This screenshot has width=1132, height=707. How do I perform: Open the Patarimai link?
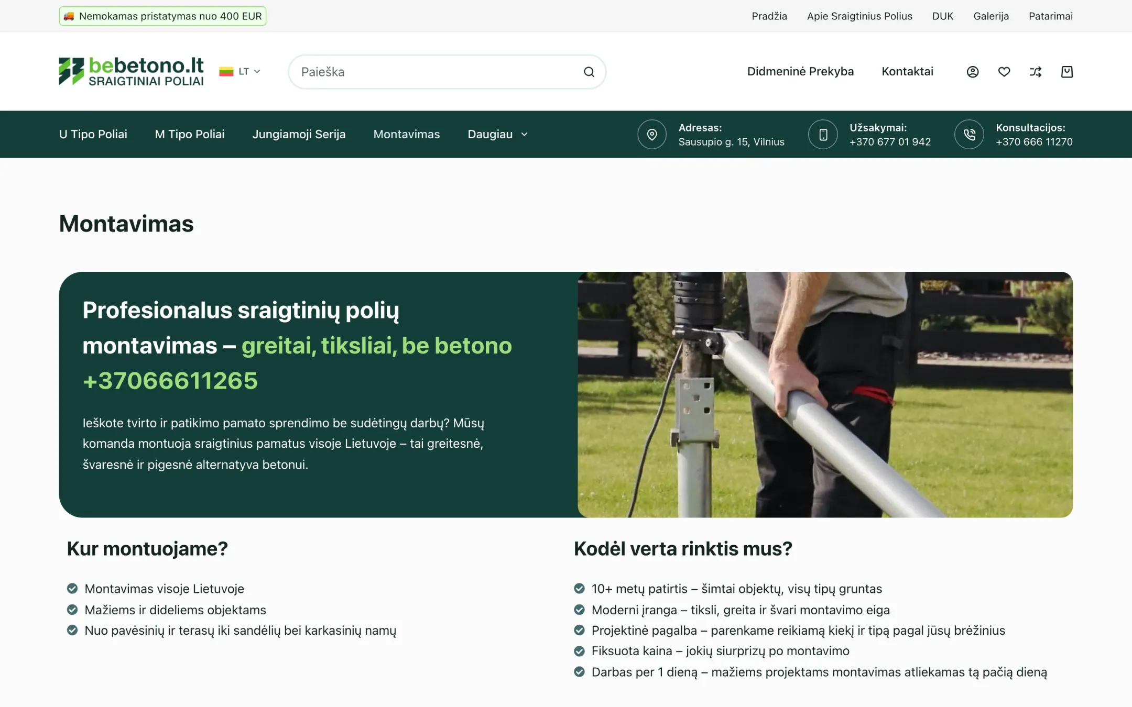tap(1051, 16)
